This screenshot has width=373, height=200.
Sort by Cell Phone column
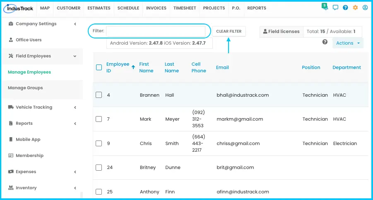coord(199,67)
